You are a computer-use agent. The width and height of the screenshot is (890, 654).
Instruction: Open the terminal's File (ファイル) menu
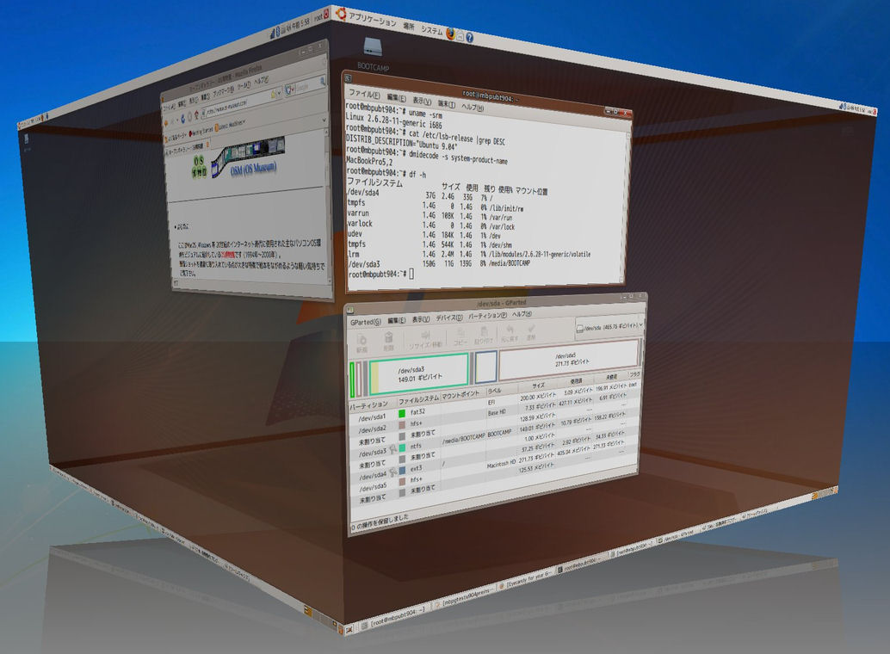point(364,94)
